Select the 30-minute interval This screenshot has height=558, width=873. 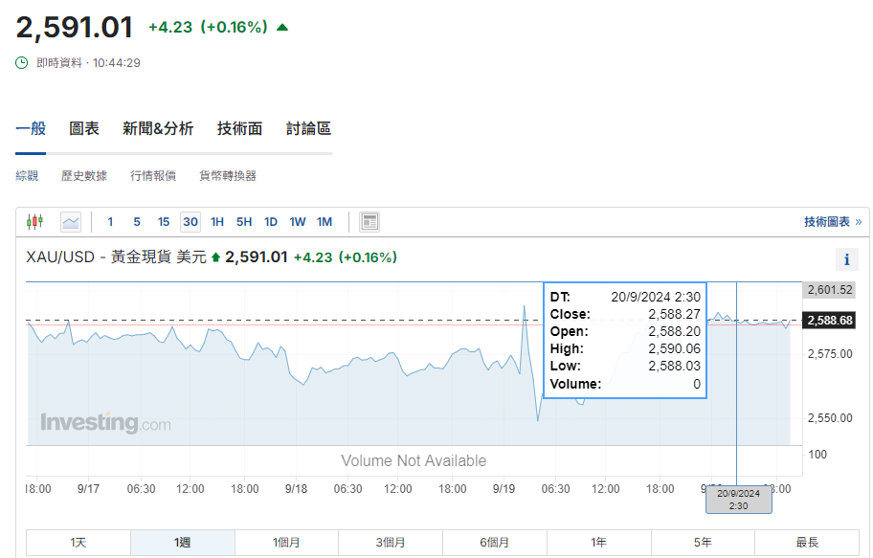190,222
